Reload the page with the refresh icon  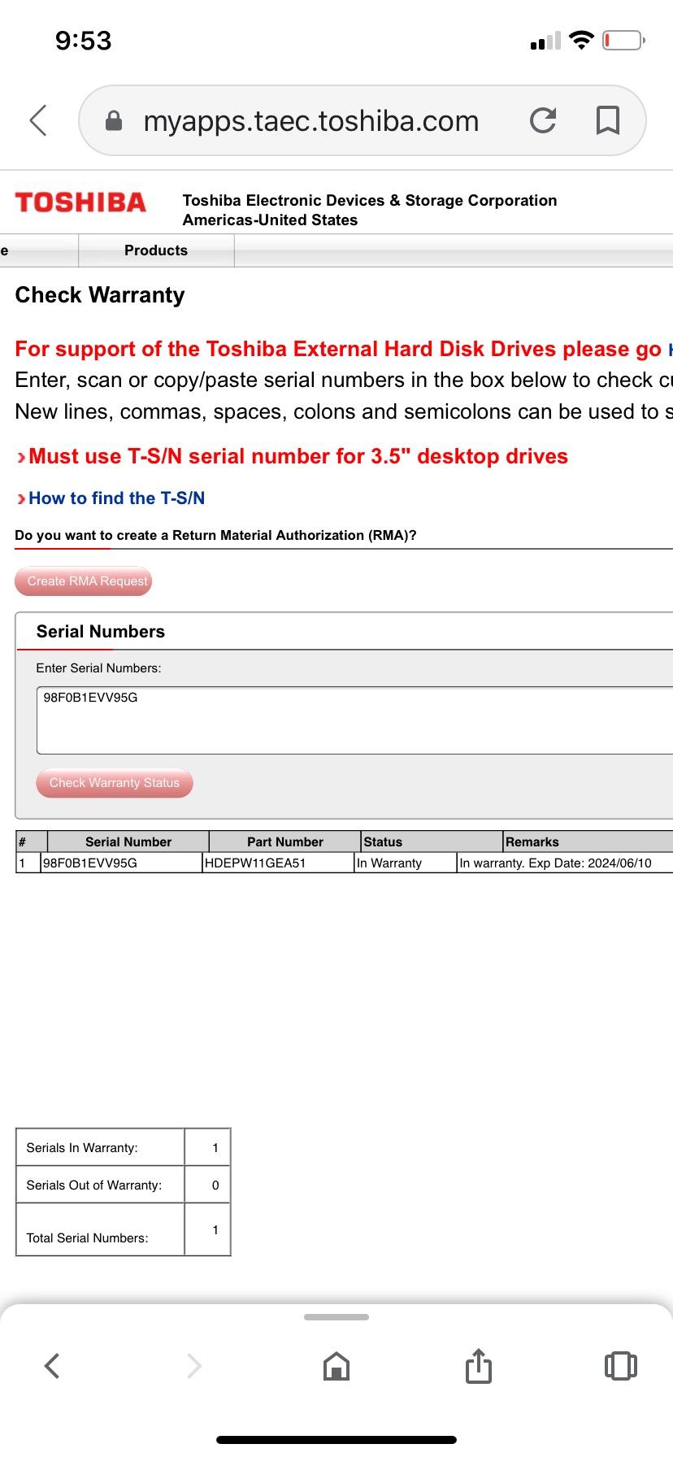click(x=543, y=120)
